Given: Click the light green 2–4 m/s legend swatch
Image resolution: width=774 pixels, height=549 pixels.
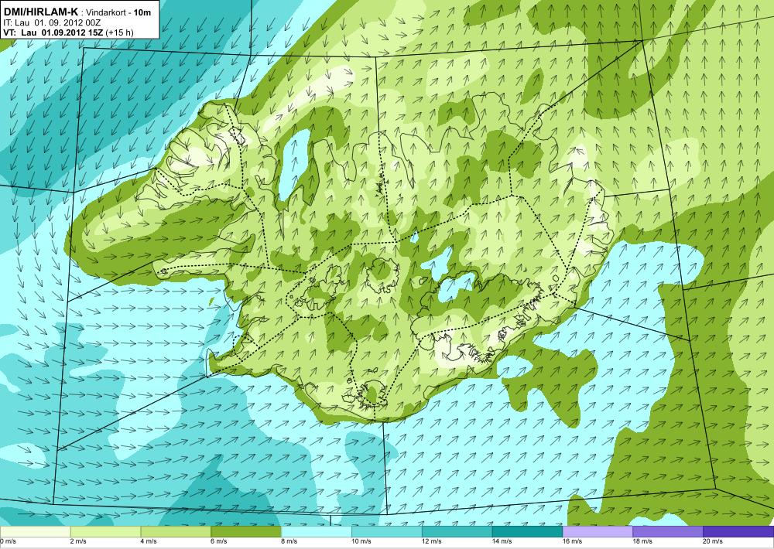Looking at the screenshot, I should (x=105, y=532).
